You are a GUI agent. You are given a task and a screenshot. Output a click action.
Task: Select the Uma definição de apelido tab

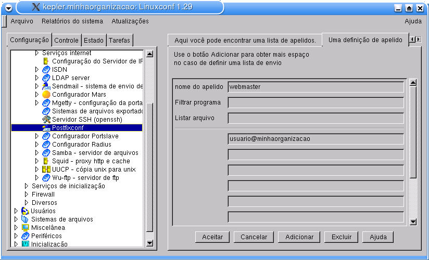(x=365, y=40)
